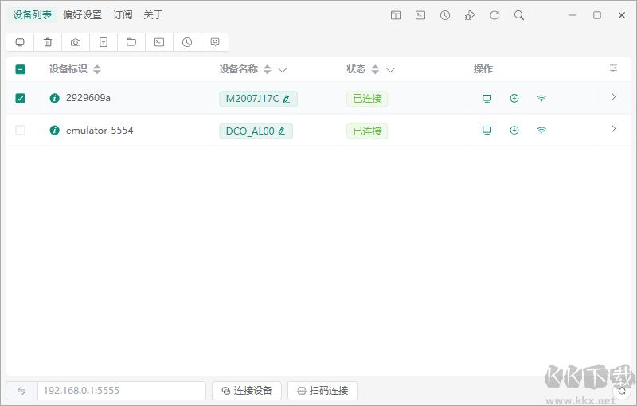Click the folder file manager toolbar icon
Image resolution: width=637 pixels, height=406 pixels.
tap(131, 42)
